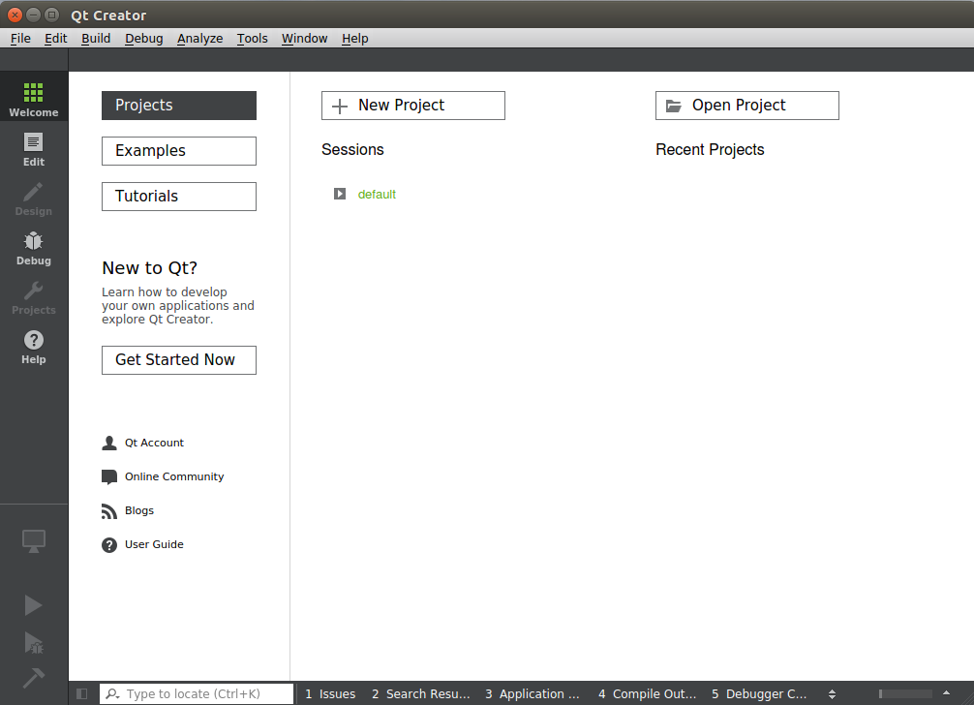Viewport: 974px width, 705px height.
Task: Open Debug mode with bug icon
Action: pos(34,241)
